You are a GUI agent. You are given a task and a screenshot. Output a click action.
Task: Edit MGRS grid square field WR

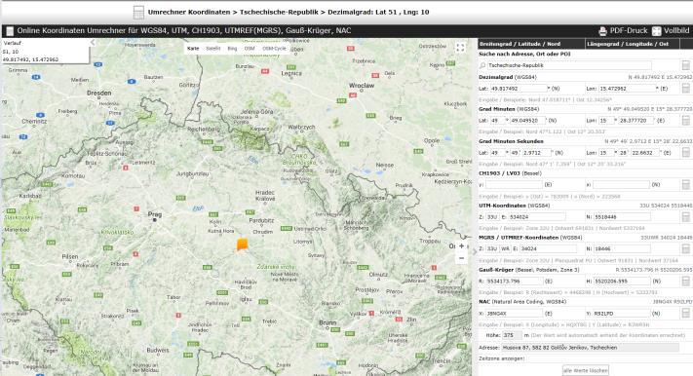click(506, 248)
